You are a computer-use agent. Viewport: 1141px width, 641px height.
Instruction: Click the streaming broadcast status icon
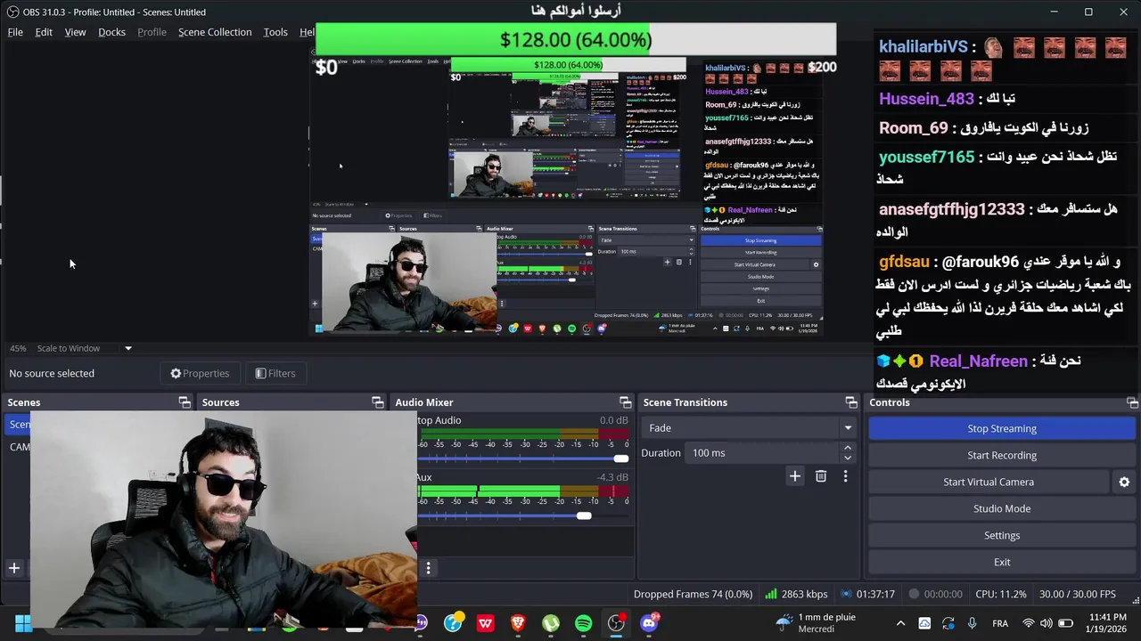pos(847,594)
